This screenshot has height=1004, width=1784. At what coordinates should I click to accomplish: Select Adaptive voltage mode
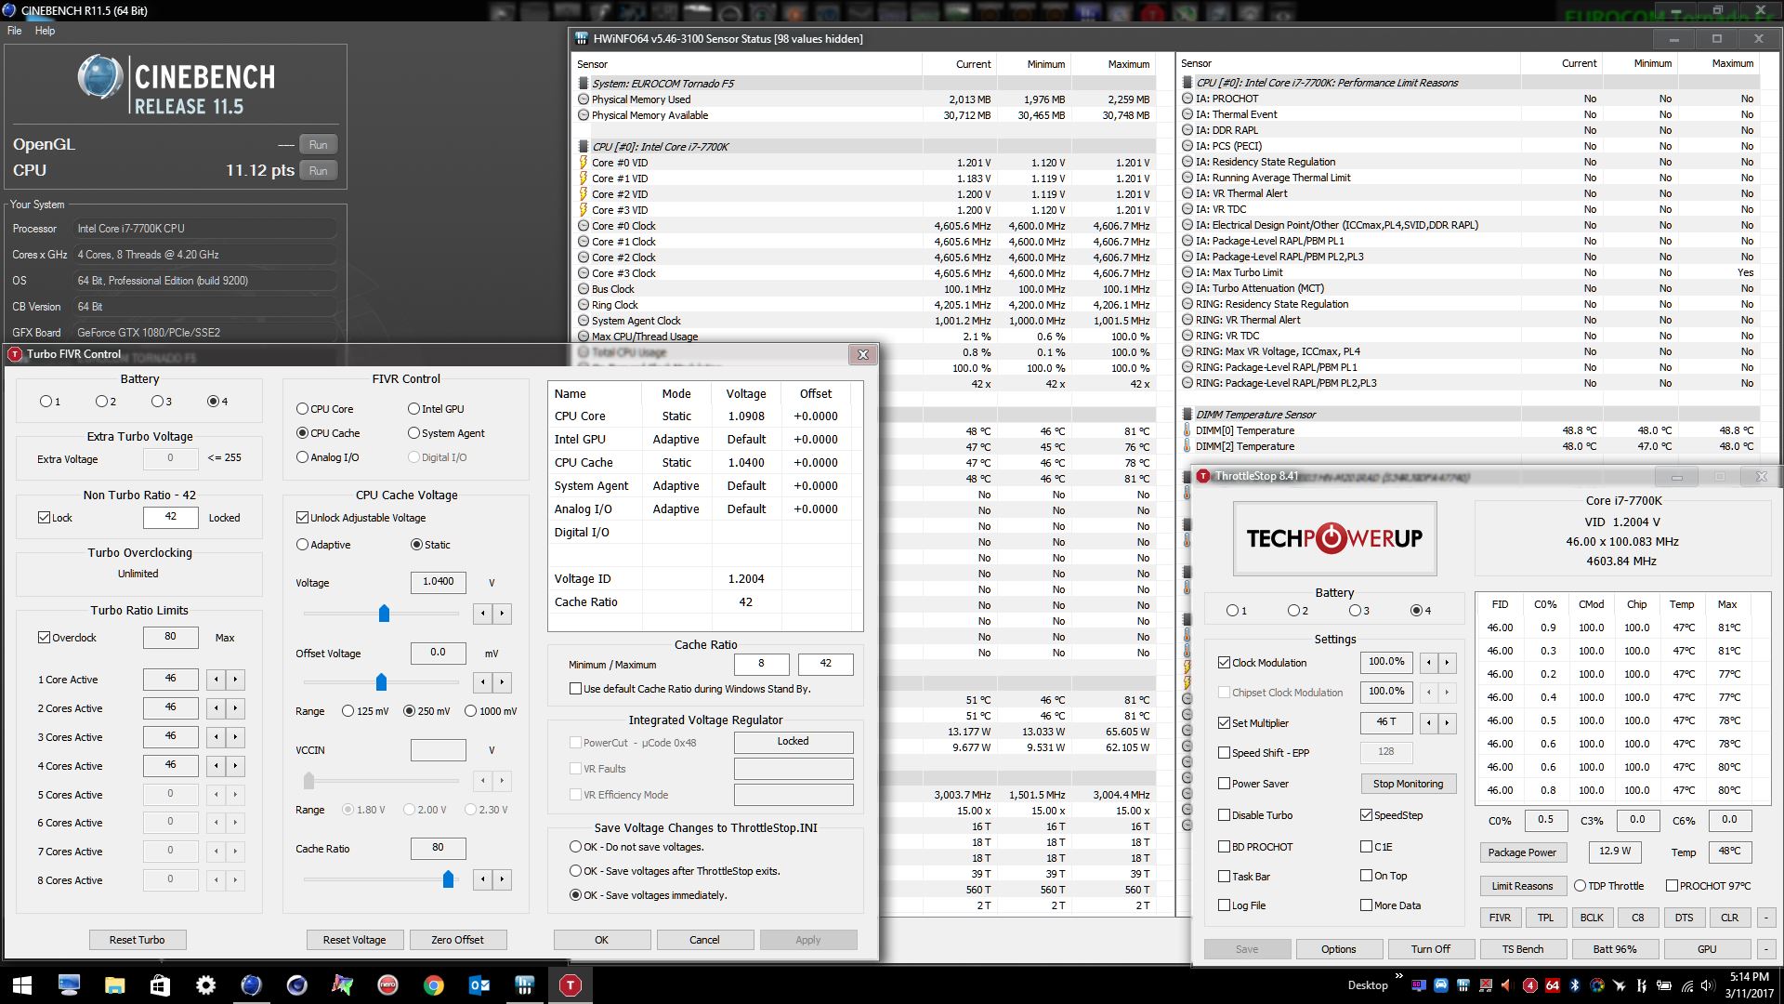pyautogui.click(x=302, y=545)
